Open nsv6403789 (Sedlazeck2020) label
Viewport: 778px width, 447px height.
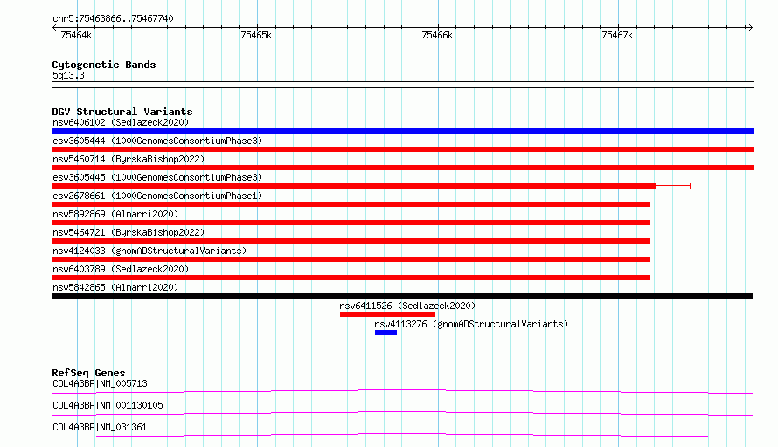click(x=121, y=269)
